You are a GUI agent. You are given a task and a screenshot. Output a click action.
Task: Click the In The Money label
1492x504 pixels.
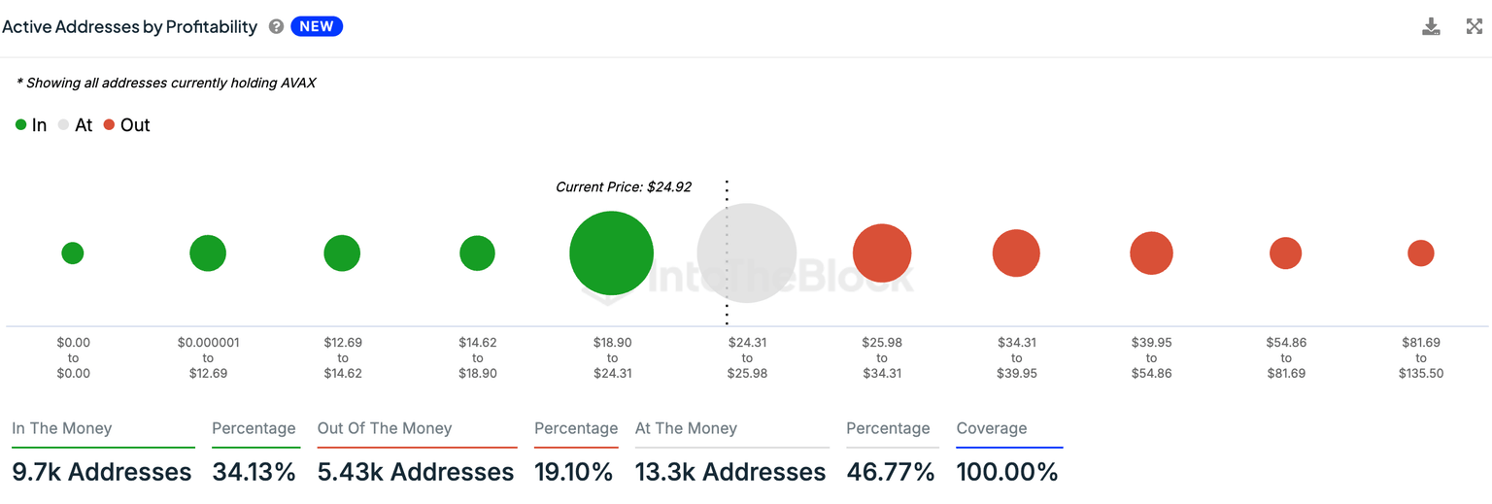pos(62,428)
